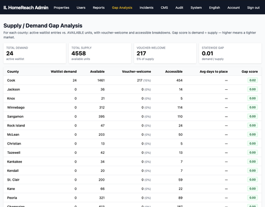Click Winnebago's 0.00 gap score badge
This screenshot has width=265, height=207.
click(253, 107)
